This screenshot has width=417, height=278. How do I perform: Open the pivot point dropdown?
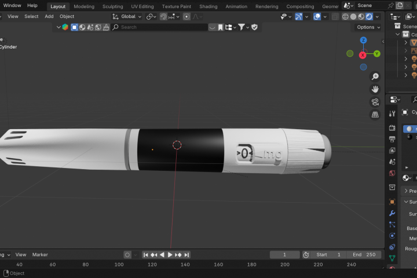click(x=151, y=16)
